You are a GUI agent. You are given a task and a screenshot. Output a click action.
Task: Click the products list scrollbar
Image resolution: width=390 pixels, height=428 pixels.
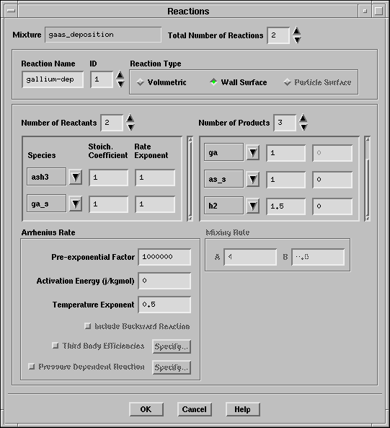[x=367, y=179]
